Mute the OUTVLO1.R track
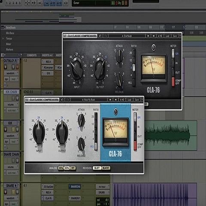206x206 pixels. 17,67
